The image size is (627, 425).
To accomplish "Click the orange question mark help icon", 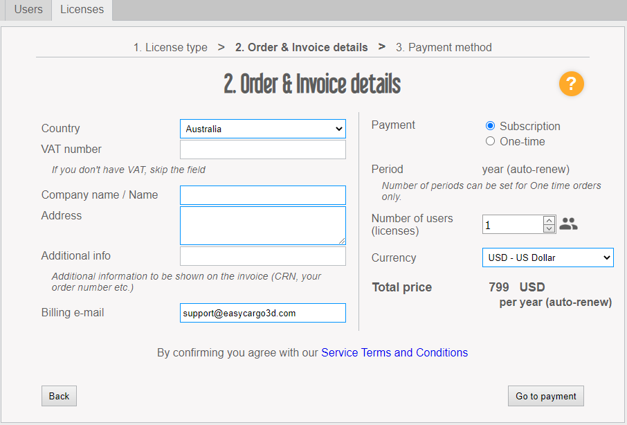I will [571, 84].
